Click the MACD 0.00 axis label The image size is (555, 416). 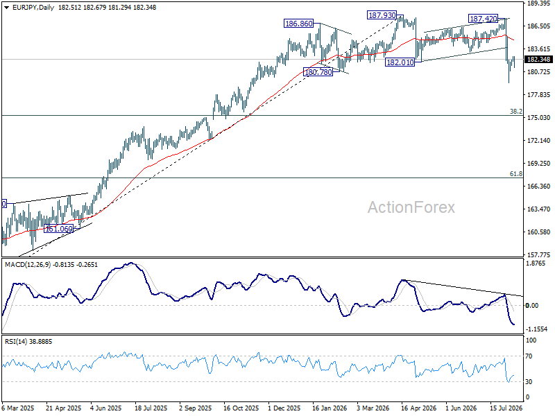pyautogui.click(x=532, y=306)
